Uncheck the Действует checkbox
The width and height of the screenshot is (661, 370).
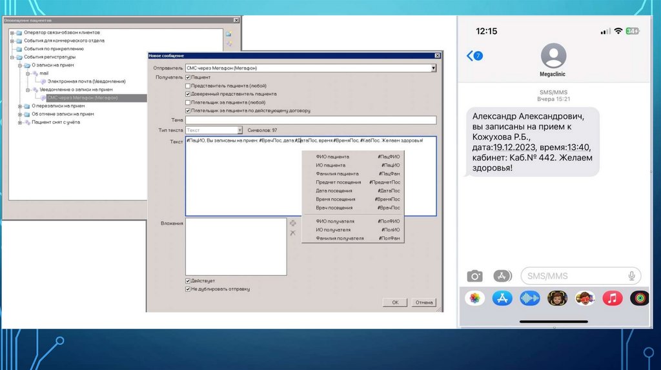click(188, 281)
